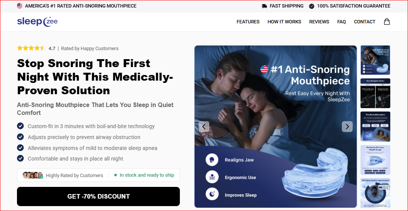Image resolution: width=408 pixels, height=211 pixels.
Task: Open the Features menu item
Action: pyautogui.click(x=248, y=22)
